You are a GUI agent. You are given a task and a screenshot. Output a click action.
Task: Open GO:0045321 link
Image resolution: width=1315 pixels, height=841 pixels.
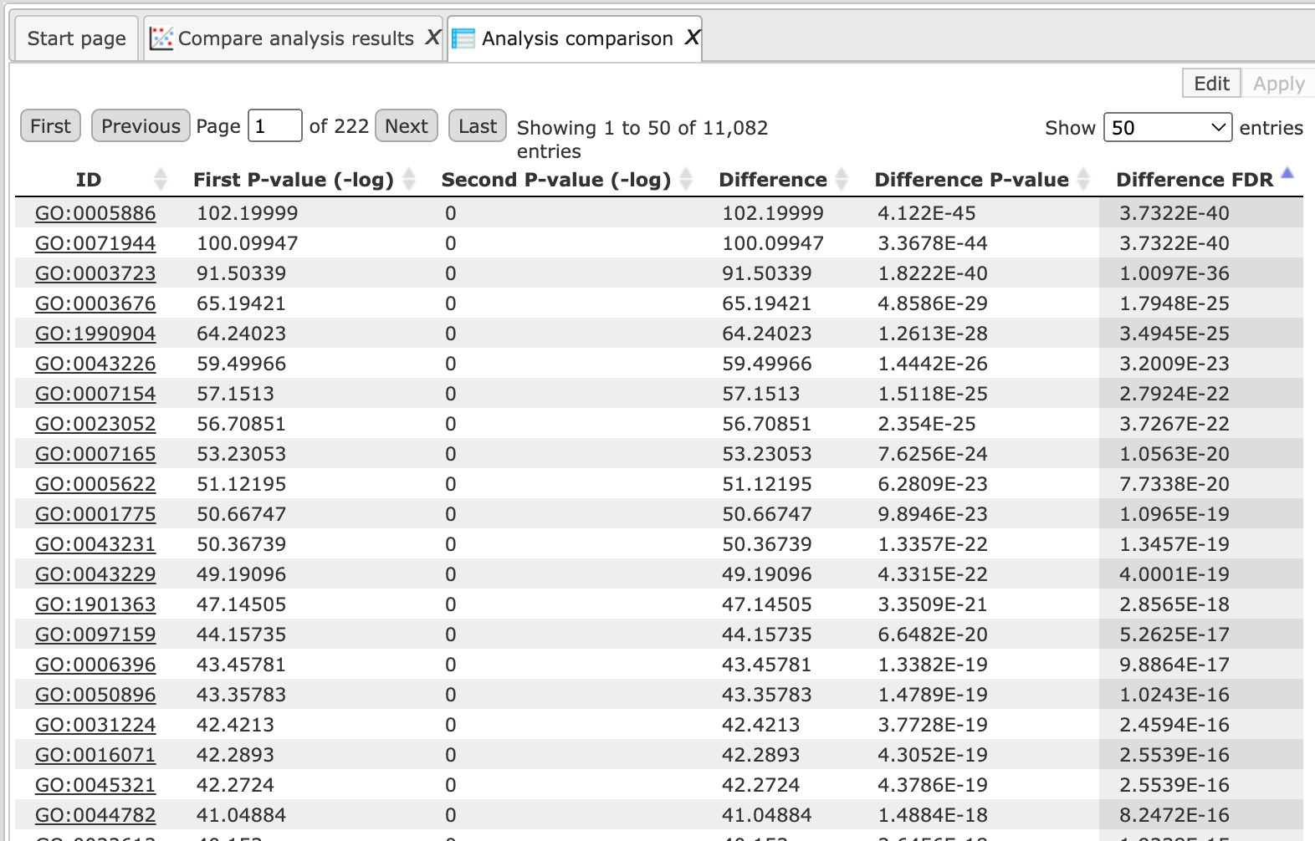tap(95, 785)
